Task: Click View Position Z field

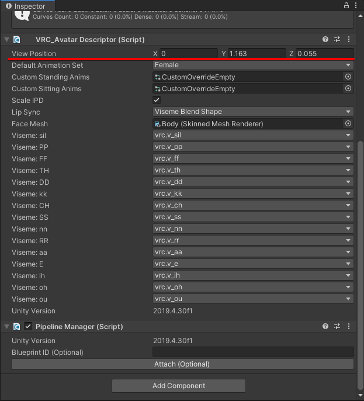Action: click(x=325, y=53)
